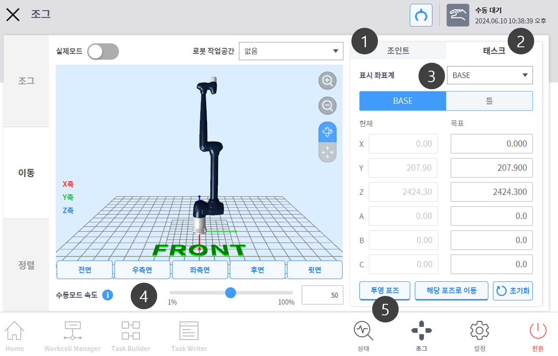Click the Z target value input field
Screen dimensions: 558x356
[491, 192]
